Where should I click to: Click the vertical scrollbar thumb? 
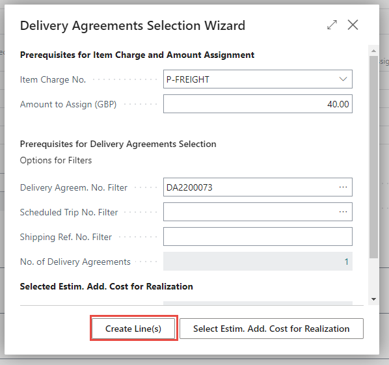[x=373, y=157]
